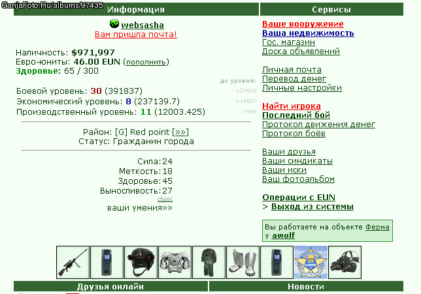
Task: Click 'Найти игрока' link
Action: coord(292,106)
